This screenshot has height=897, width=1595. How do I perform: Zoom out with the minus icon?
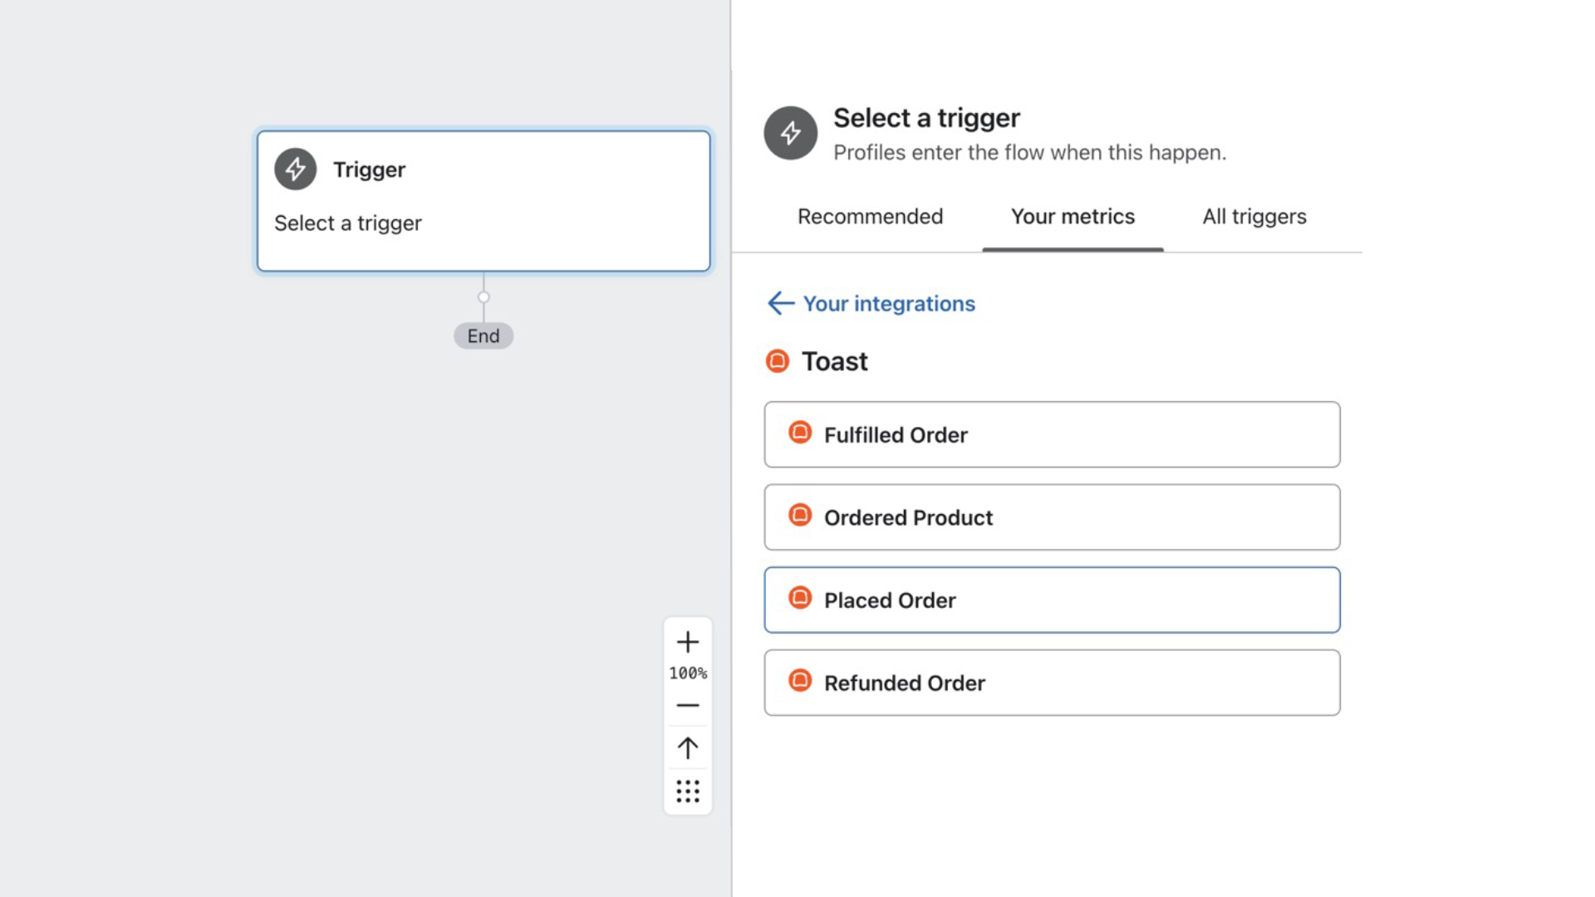coord(688,706)
